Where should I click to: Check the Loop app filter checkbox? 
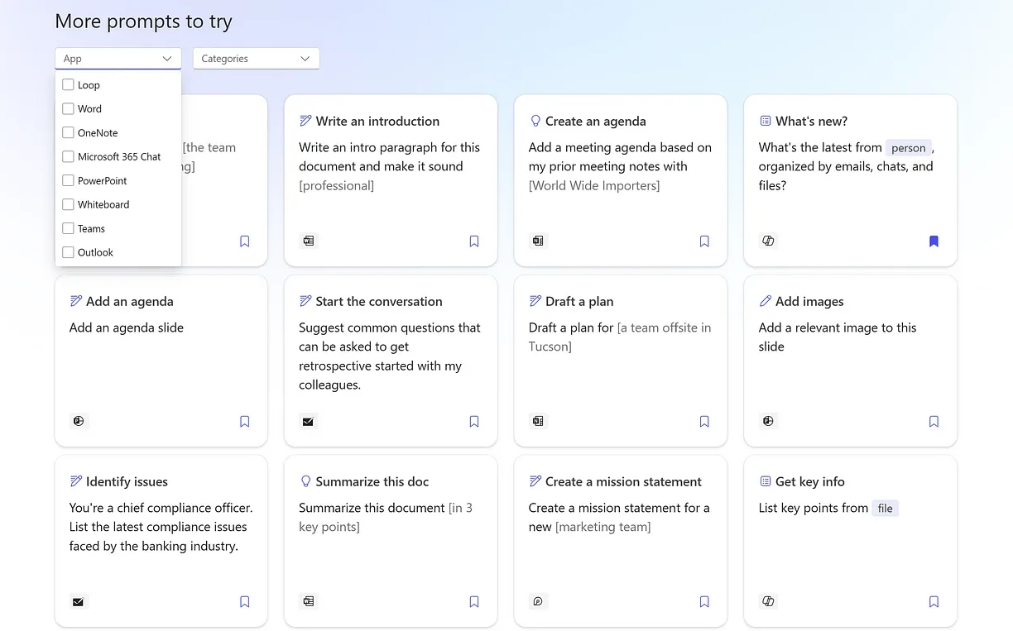coord(69,85)
